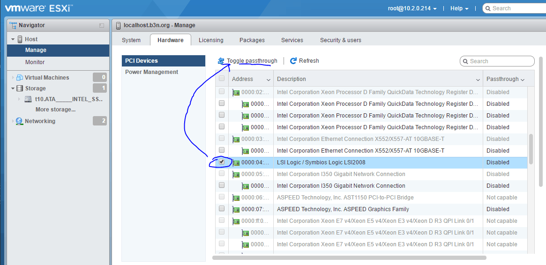
Task: Click the Host server icon in Navigator
Action: (20, 39)
